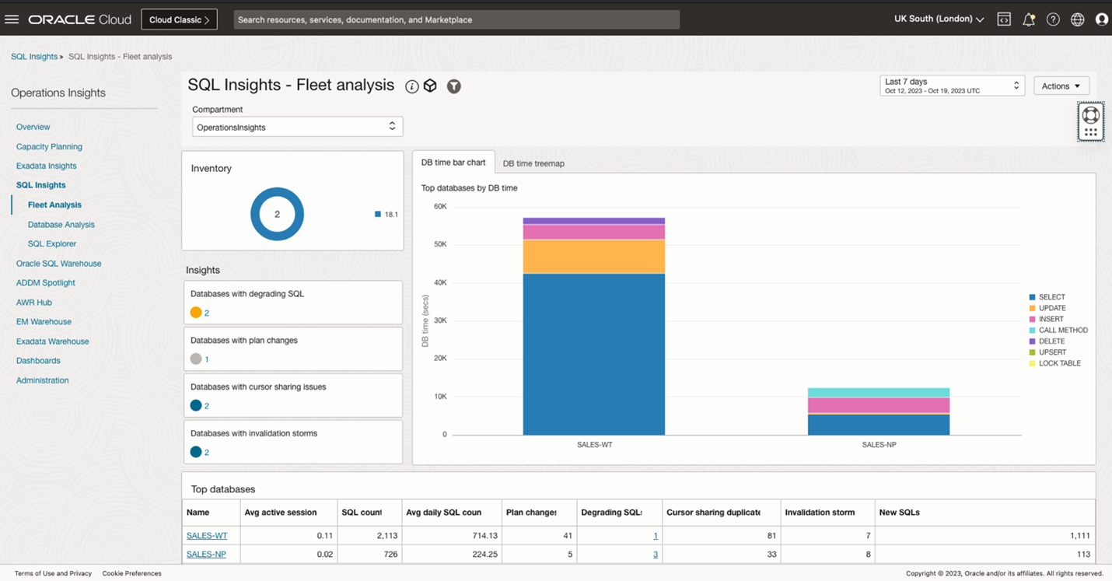Viewport: 1112px width, 581px height.
Task: Toggle the 18.1 inventory legend item
Action: tap(386, 214)
